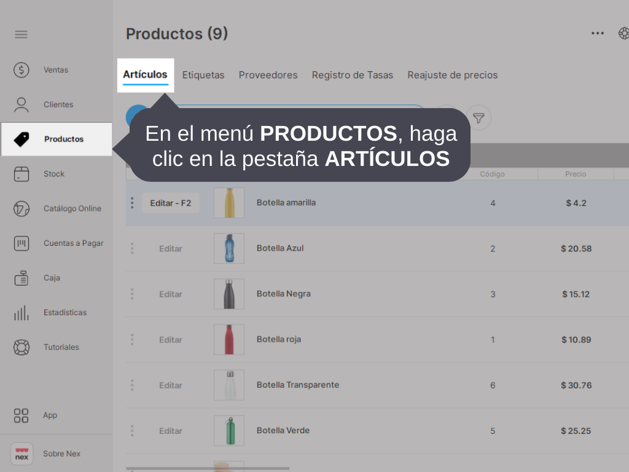Image resolution: width=629 pixels, height=472 pixels.
Task: Switch to the Etiquetas tab
Action: pyautogui.click(x=203, y=74)
